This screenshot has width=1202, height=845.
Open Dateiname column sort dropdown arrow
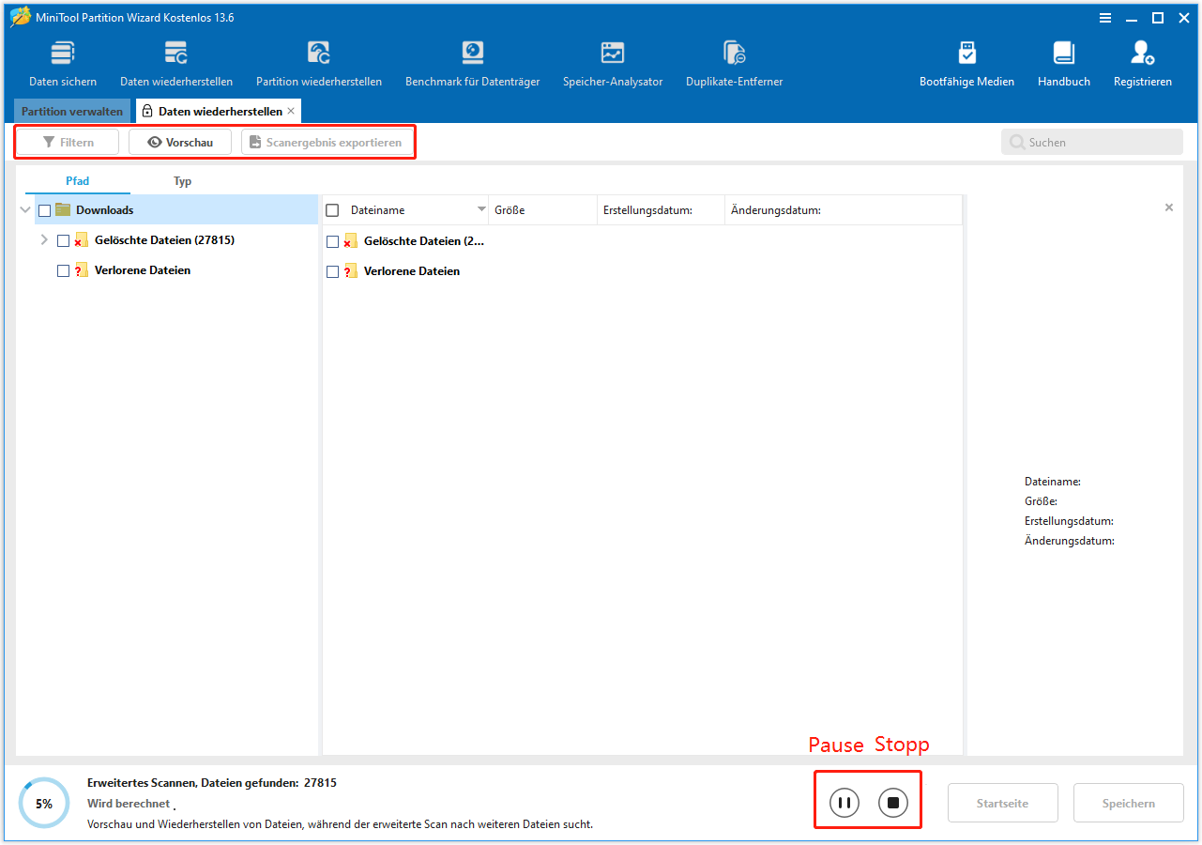coord(481,210)
